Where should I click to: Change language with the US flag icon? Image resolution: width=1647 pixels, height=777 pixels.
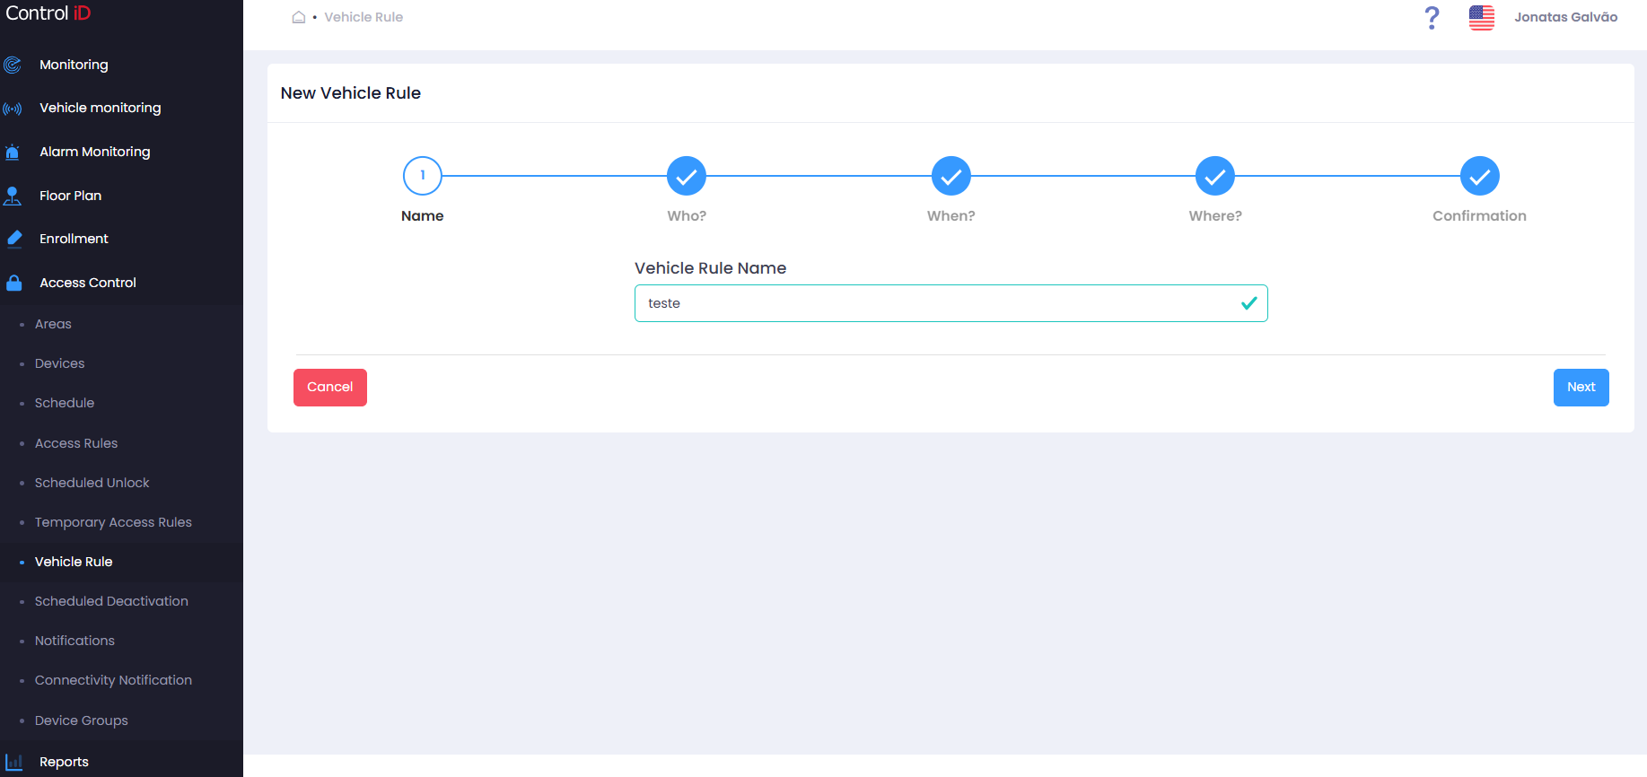point(1482,17)
